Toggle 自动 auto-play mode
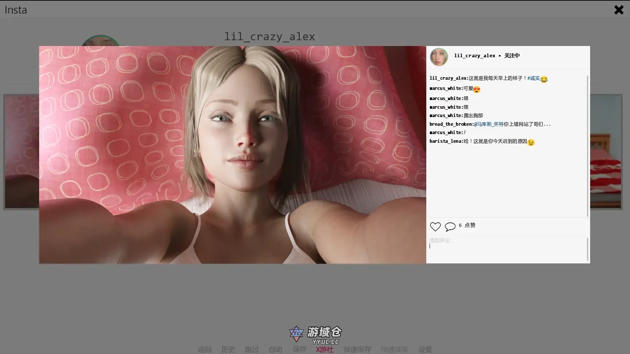Screen dimensions: 630x354 (275, 349)
